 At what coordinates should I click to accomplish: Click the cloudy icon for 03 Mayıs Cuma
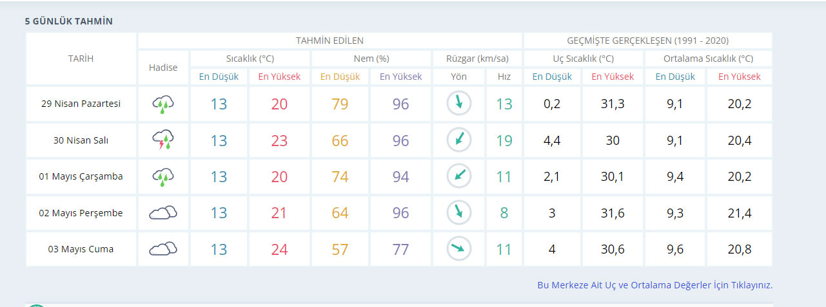point(163,249)
